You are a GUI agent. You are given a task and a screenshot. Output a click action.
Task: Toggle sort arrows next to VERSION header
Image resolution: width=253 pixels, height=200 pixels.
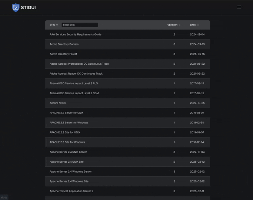tap(180, 25)
